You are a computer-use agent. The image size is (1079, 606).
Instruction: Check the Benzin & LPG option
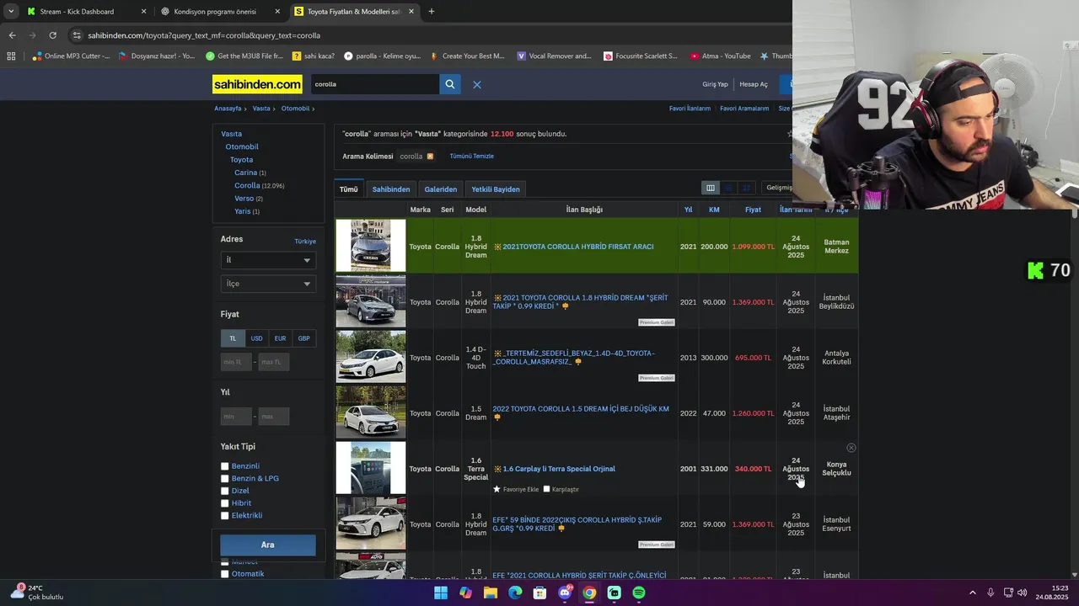tap(225, 478)
